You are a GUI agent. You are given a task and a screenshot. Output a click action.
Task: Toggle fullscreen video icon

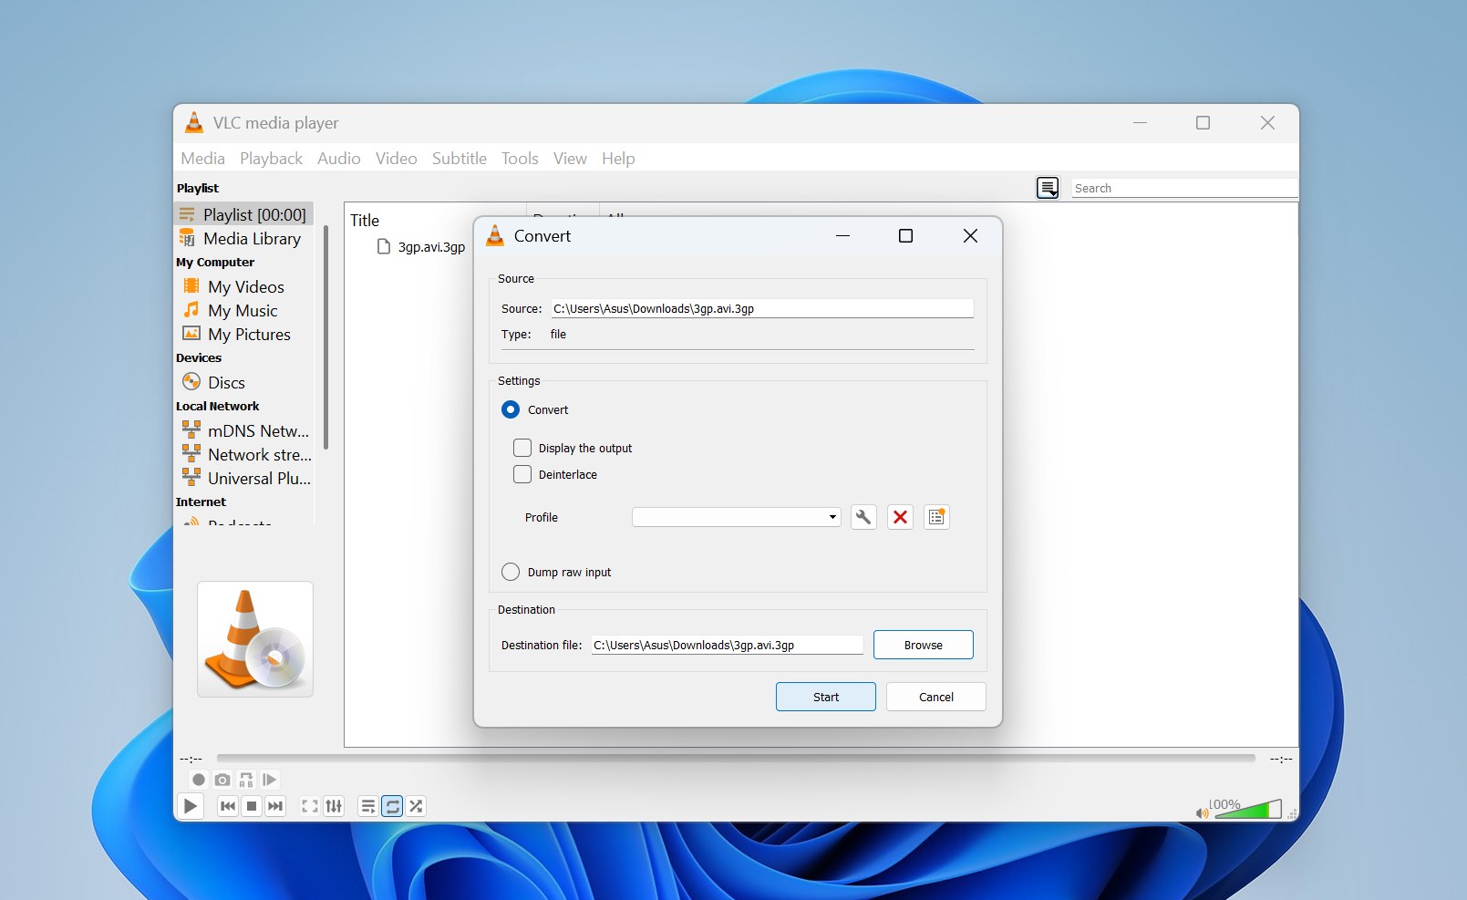(x=310, y=806)
